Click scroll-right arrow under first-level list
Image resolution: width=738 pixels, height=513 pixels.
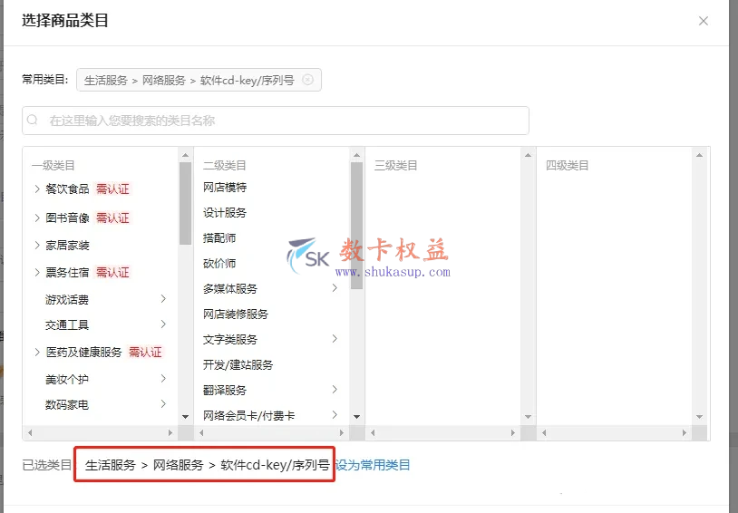(x=170, y=432)
